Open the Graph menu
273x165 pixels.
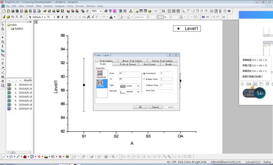(x=30, y=6)
